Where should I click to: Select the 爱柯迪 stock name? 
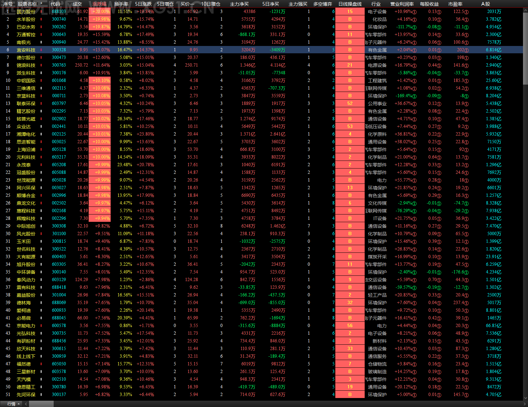pyautogui.click(x=24, y=310)
